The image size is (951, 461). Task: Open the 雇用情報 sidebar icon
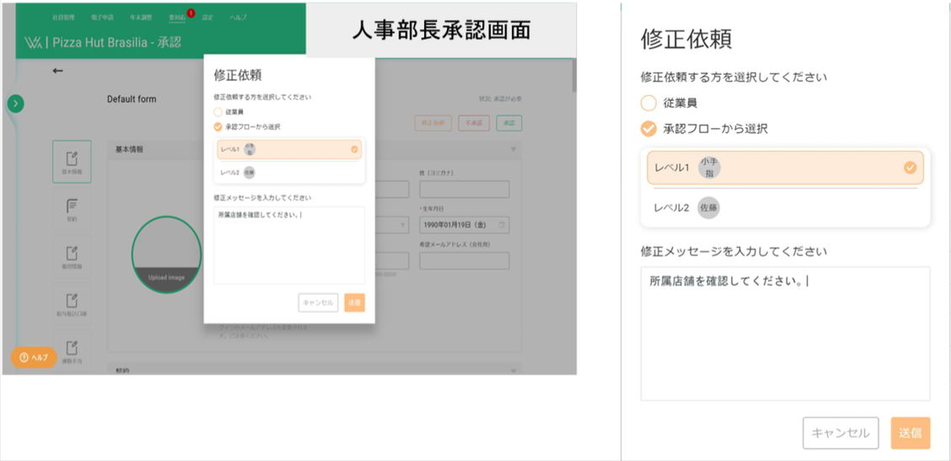[72, 256]
